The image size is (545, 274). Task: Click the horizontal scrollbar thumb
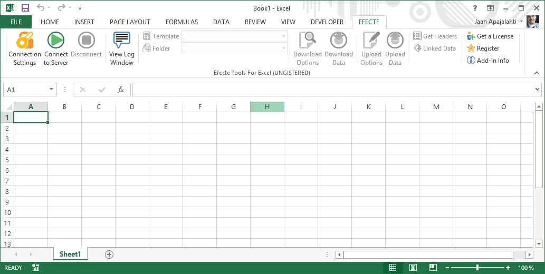coord(428,255)
